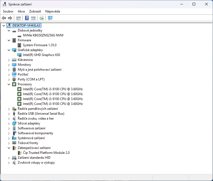Click the Počítač computer icon
Image resolution: width=213 pixels, height=181 pixels.
tap(14, 74)
